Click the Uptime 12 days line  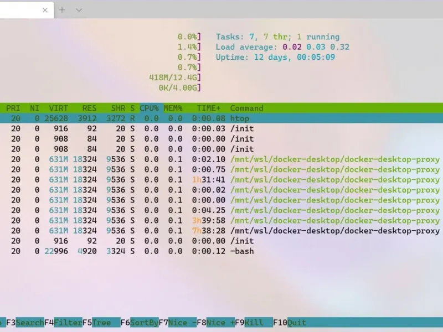[x=275, y=57]
